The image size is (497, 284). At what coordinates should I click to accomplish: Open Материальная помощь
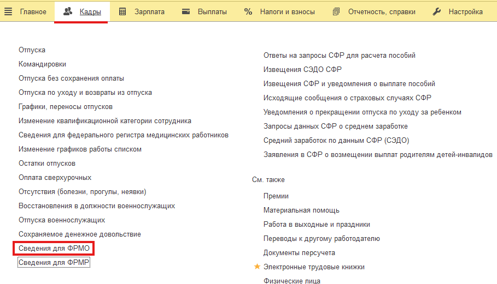pyautogui.click(x=301, y=210)
